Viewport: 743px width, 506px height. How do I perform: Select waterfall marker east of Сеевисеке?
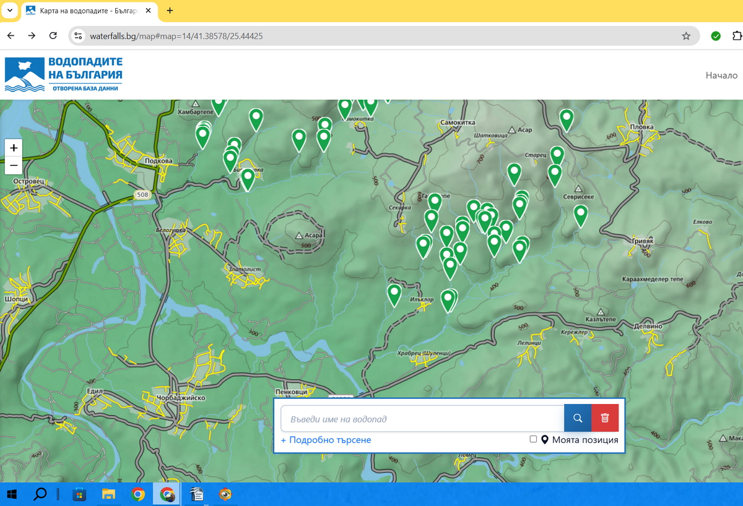click(580, 214)
